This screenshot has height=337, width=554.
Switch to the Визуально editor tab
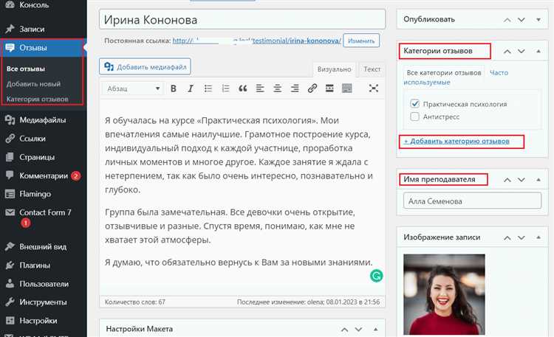[x=334, y=69]
